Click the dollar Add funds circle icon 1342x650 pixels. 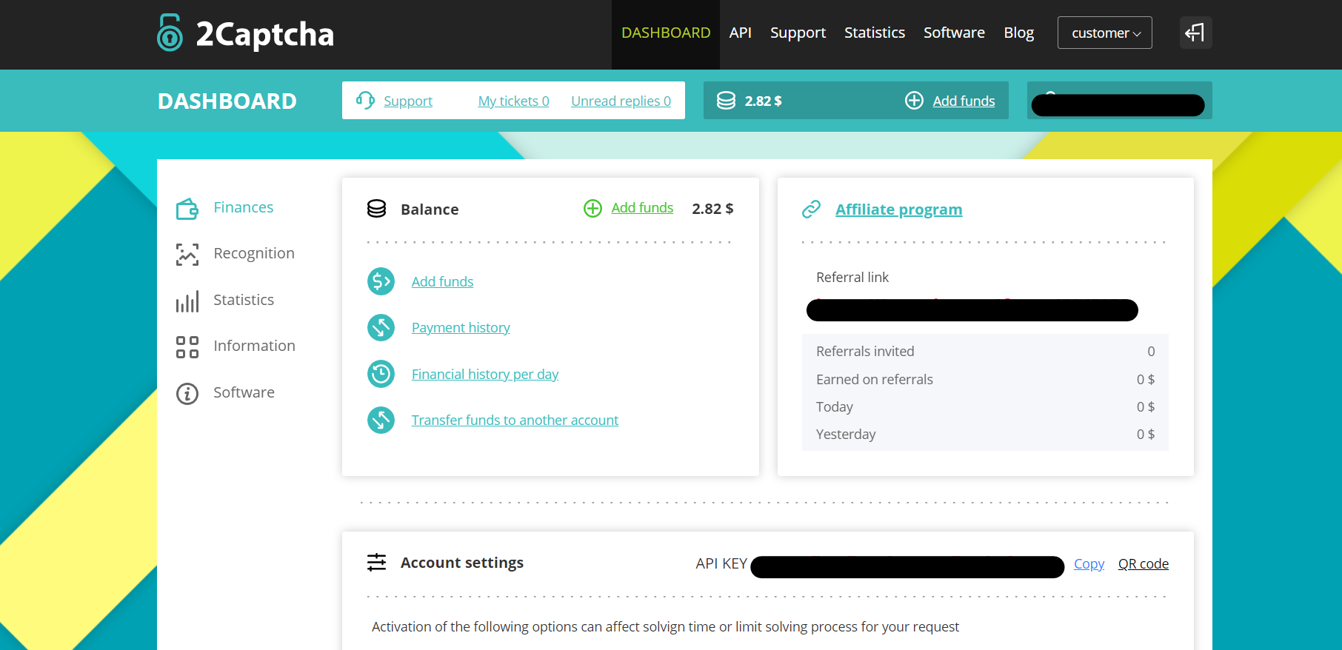tap(381, 281)
